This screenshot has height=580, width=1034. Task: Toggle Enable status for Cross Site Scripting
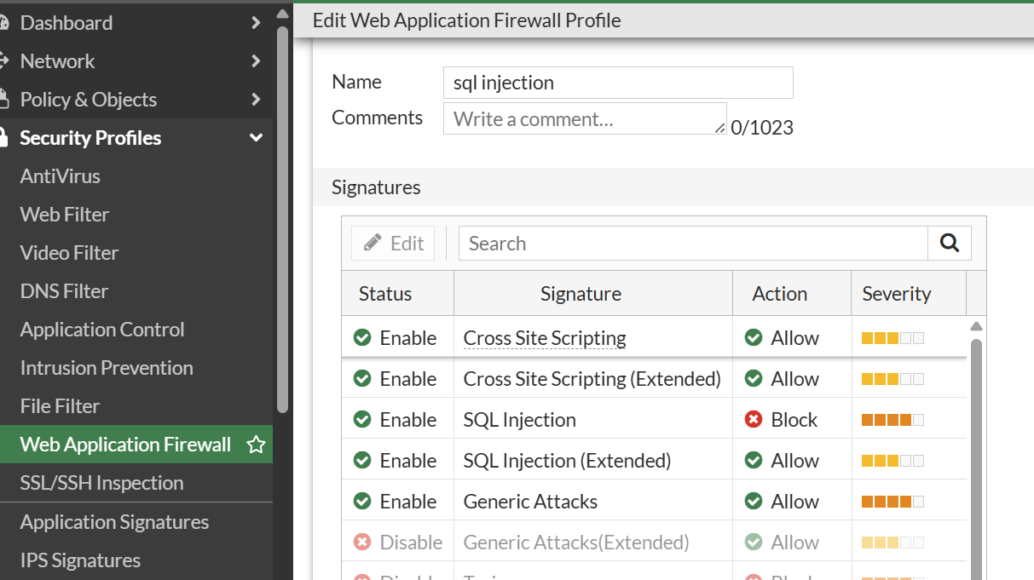tap(362, 338)
